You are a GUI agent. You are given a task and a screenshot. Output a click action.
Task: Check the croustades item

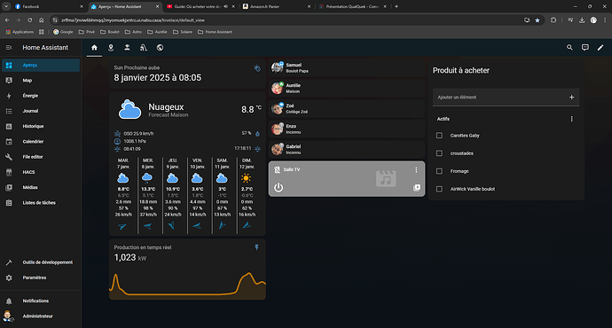tap(439, 153)
